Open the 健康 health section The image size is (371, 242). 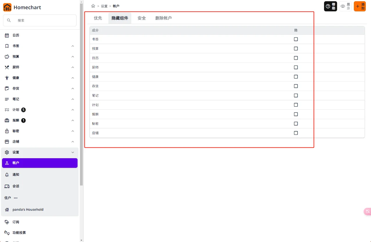(x=16, y=78)
